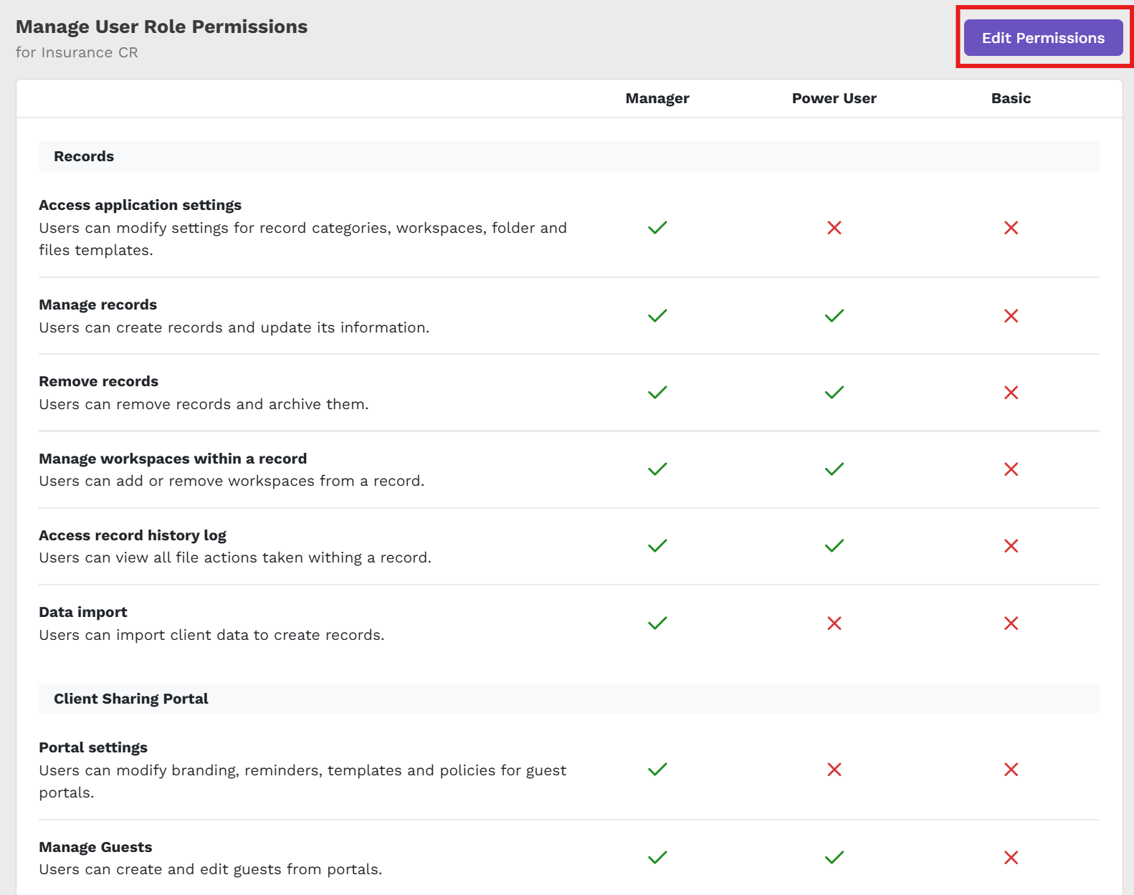This screenshot has width=1134, height=895.
Task: Click Power User checkmark for Manage records
Action: 834,316
